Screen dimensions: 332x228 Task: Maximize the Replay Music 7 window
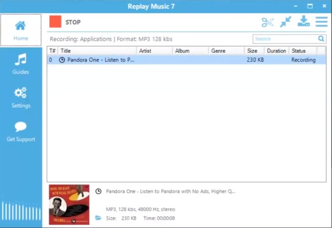coord(310,6)
